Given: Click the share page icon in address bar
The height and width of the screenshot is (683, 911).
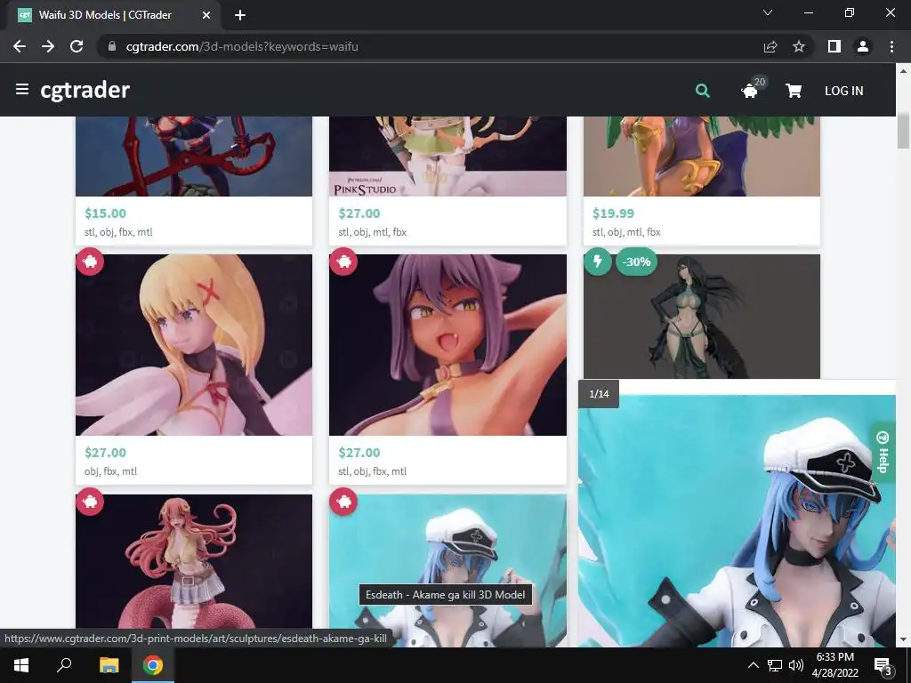Looking at the screenshot, I should pos(770,46).
